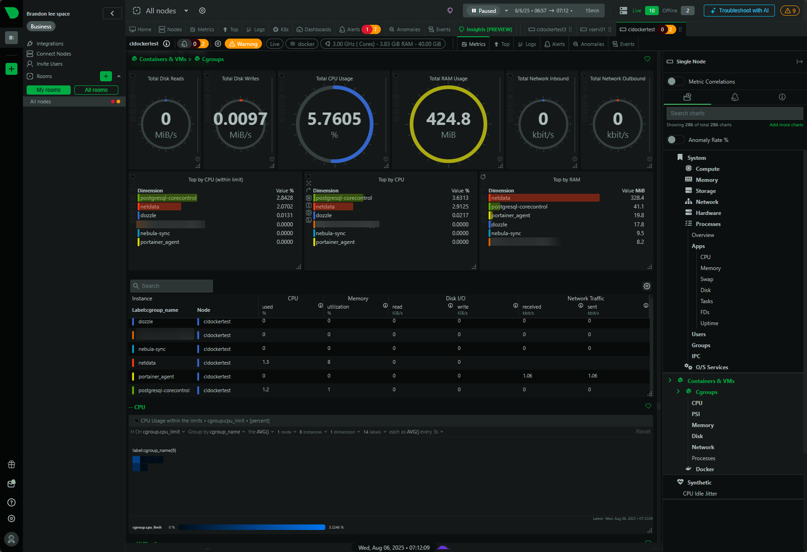Click the table settings gear icon
The height and width of the screenshot is (552, 807).
point(647,286)
